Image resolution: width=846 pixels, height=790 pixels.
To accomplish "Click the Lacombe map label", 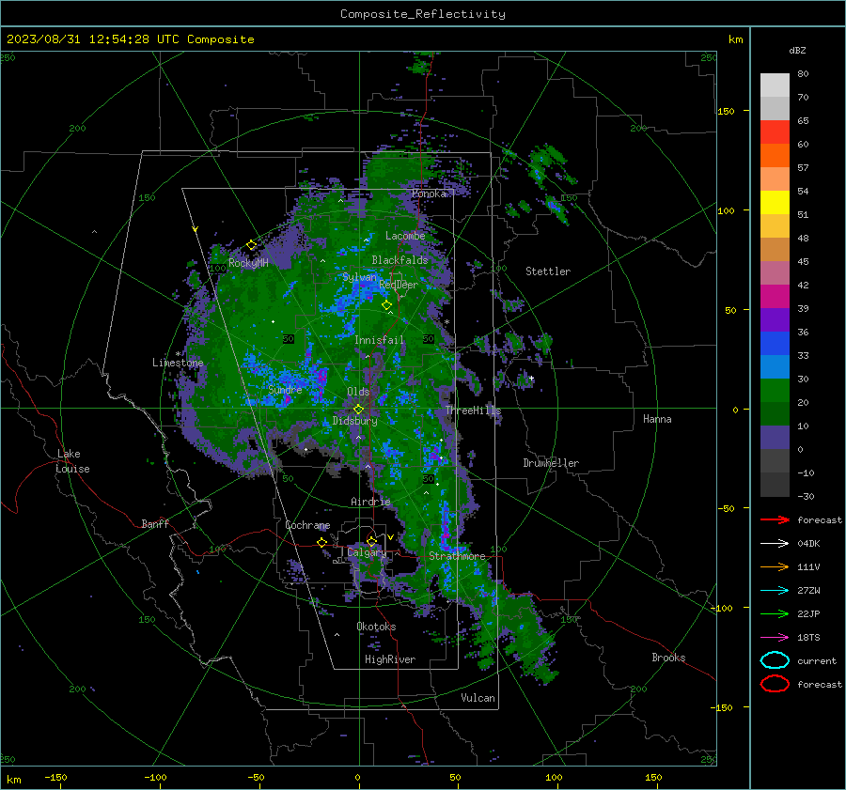I will coord(405,236).
